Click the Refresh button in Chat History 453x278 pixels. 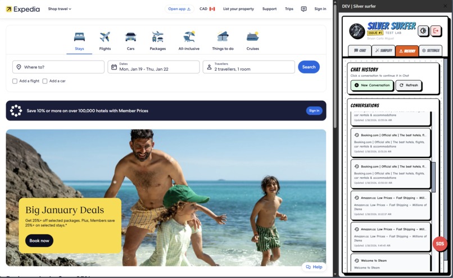[409, 85]
